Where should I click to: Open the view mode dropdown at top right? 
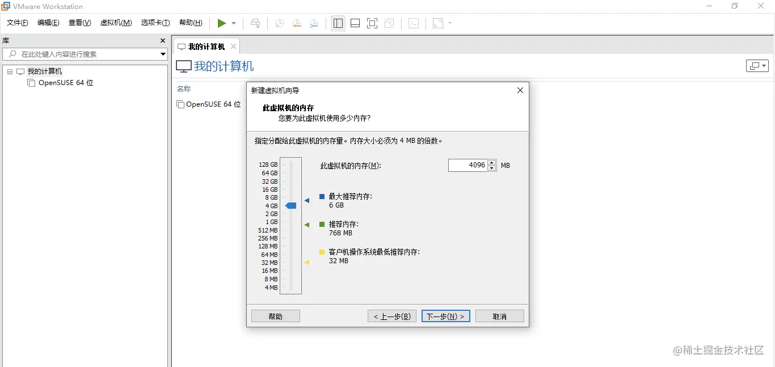tap(757, 66)
